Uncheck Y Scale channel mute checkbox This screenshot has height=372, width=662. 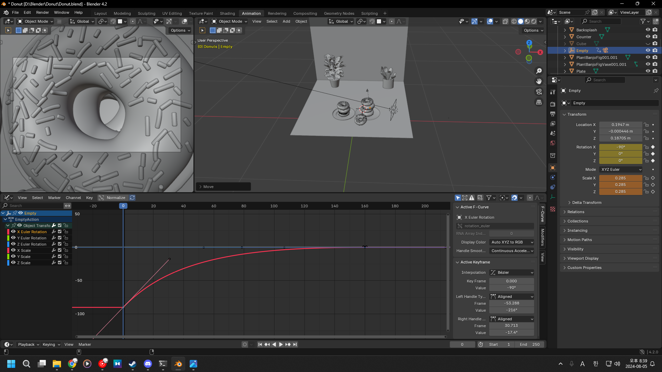tap(60, 257)
